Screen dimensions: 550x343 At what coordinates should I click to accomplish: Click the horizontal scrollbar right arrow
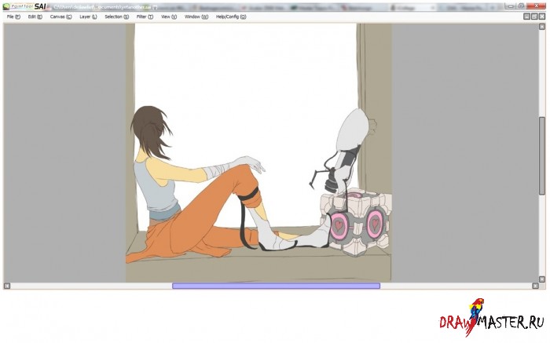pyautogui.click(x=535, y=286)
